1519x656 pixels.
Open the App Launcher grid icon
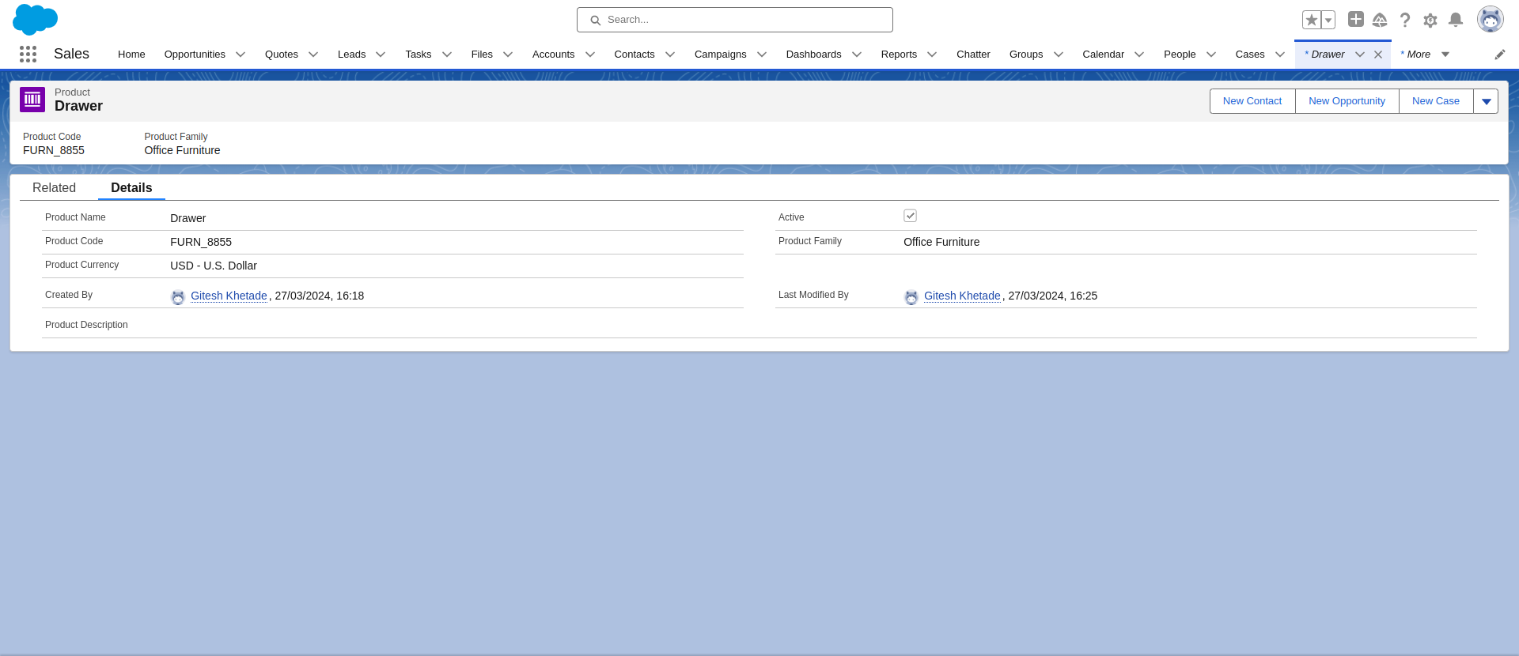click(28, 54)
